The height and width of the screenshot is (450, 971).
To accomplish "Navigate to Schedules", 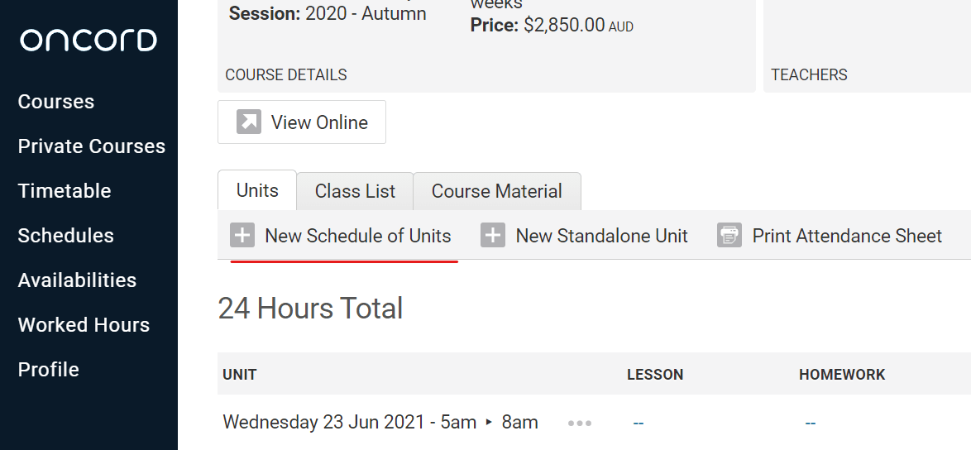I will coord(66,236).
